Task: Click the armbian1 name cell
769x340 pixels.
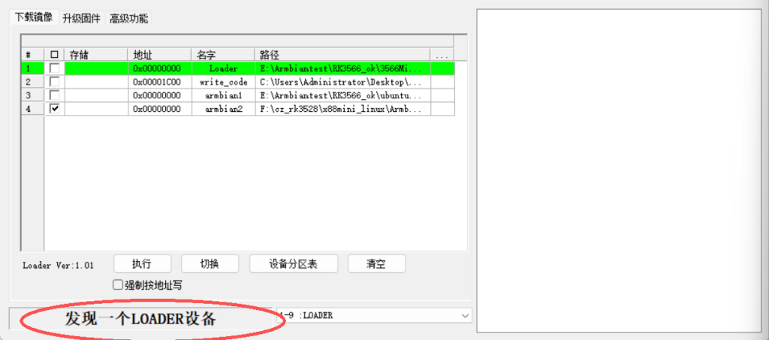Action: (x=223, y=95)
